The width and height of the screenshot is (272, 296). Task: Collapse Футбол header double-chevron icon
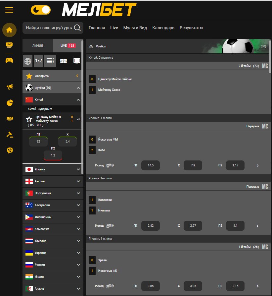click(91, 46)
